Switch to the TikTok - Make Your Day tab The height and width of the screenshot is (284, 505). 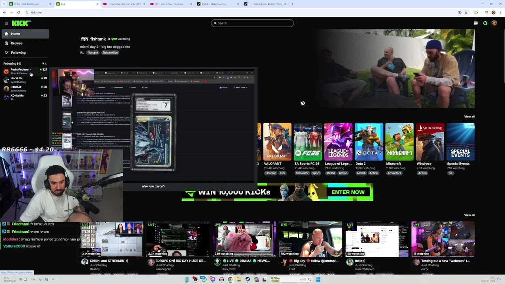point(218,4)
